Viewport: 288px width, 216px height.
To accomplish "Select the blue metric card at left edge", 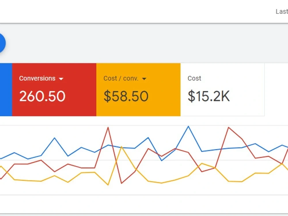I will [x=6, y=90].
